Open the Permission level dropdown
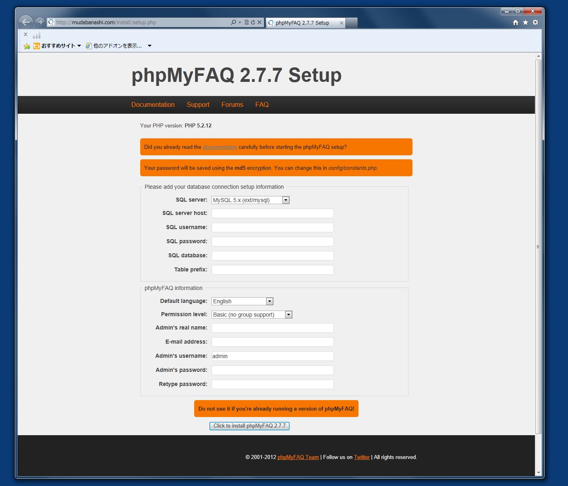Image resolution: width=568 pixels, height=486 pixels. click(x=252, y=315)
